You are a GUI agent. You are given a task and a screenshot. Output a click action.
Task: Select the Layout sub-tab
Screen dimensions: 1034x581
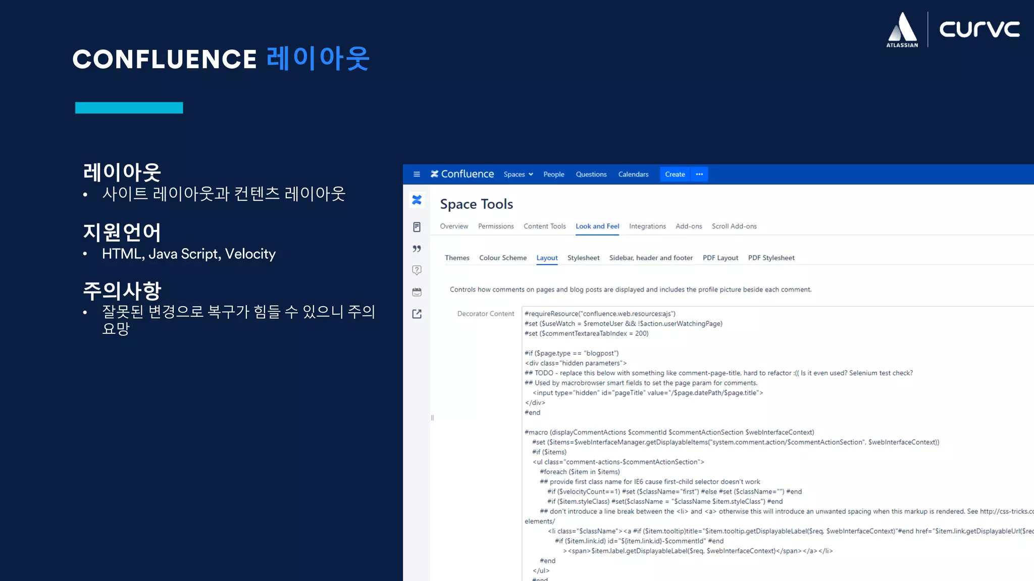(x=547, y=258)
